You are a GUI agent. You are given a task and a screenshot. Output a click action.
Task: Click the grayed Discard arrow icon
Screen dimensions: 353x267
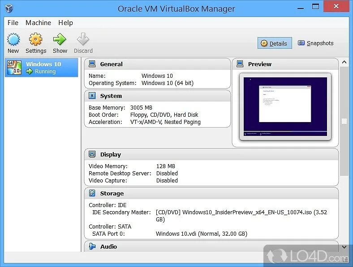pos(83,39)
